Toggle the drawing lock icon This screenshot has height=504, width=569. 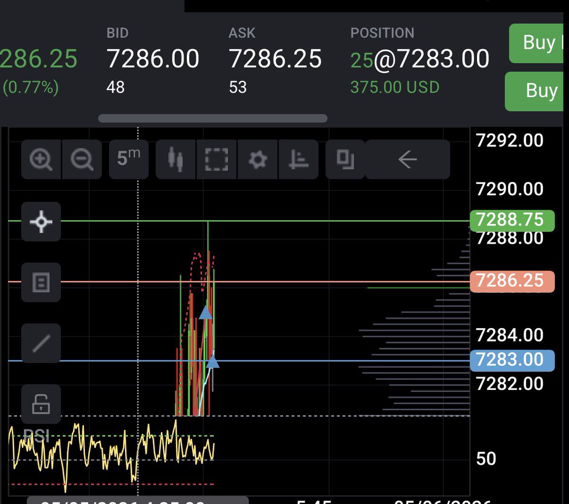(x=41, y=404)
